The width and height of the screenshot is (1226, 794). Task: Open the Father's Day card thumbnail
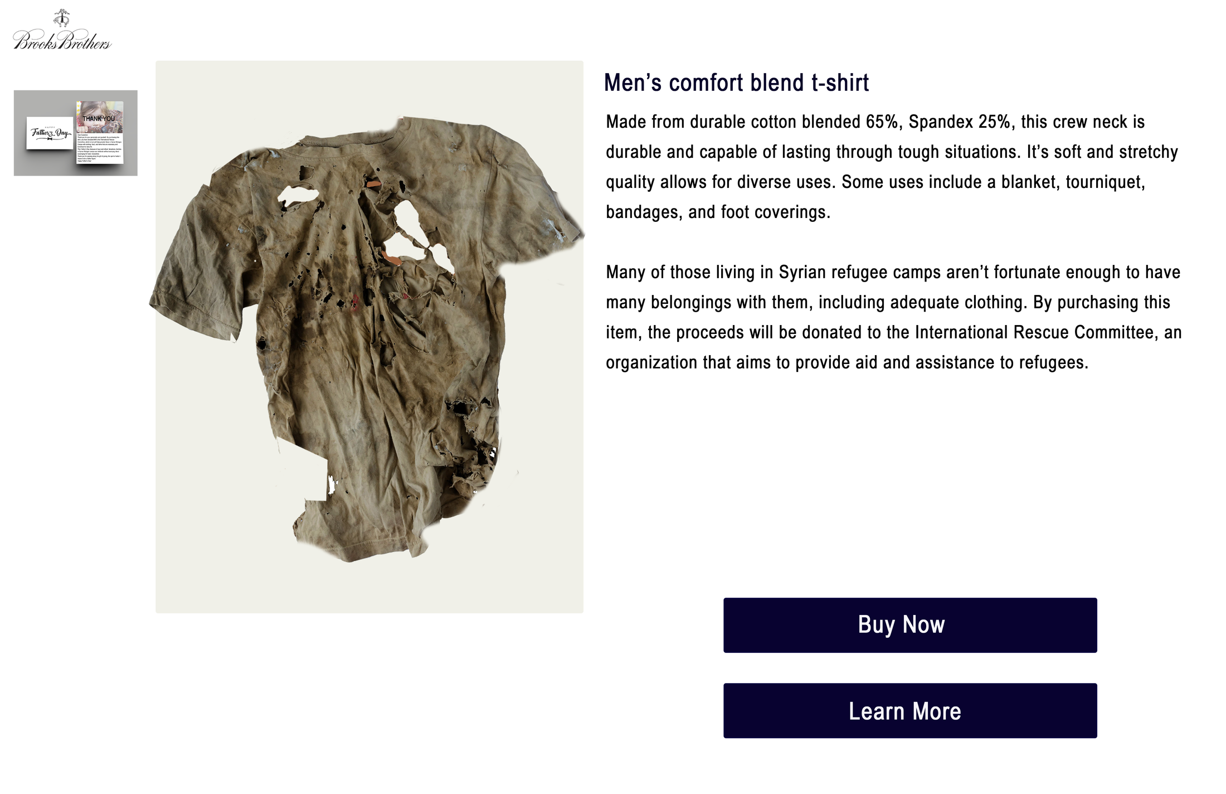(x=76, y=133)
